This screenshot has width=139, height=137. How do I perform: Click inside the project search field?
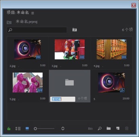click(x=37, y=30)
